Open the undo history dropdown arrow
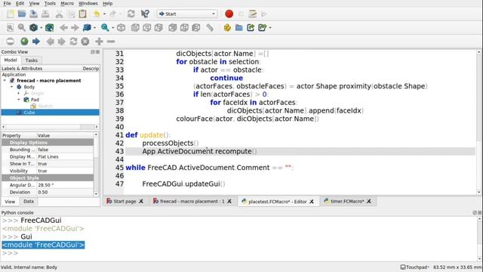This screenshot has height=272, width=483. pos(104,14)
